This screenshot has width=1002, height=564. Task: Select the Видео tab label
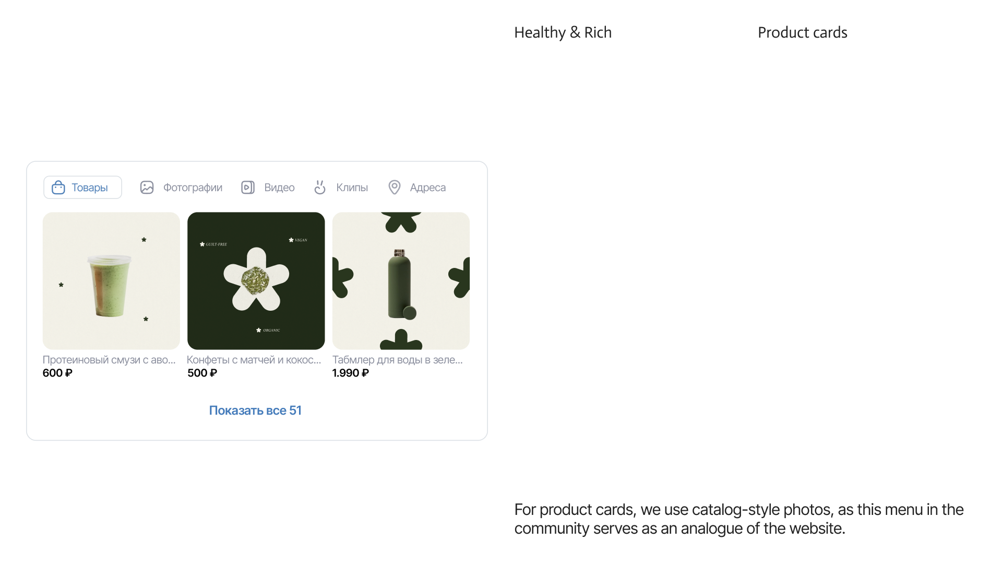pyautogui.click(x=279, y=187)
